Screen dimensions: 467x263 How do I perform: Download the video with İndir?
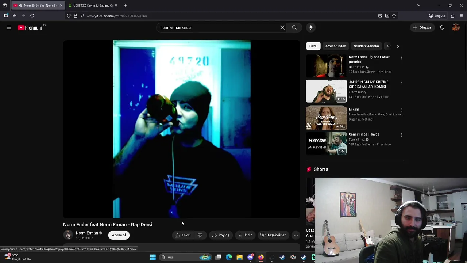pos(245,235)
